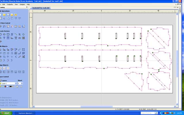184x115 pixels.
Task: Toggle the white checkbox under the layer list
Action: click(x=7, y=87)
